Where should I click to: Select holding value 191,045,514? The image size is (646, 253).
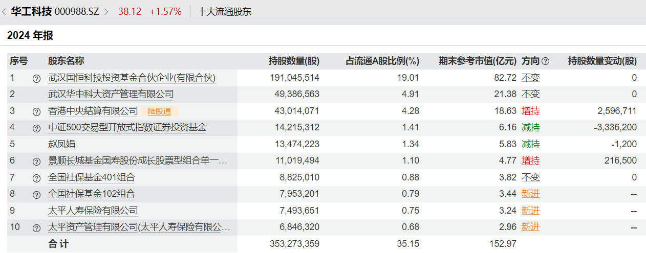[x=294, y=78]
